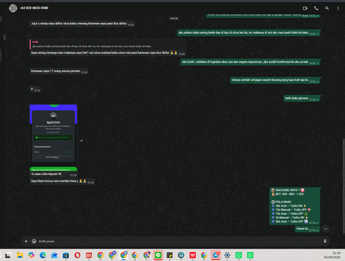This screenshot has width=345, height=261.
Task: Select the 'hallo kaka gimana' message
Action: [x=302, y=98]
